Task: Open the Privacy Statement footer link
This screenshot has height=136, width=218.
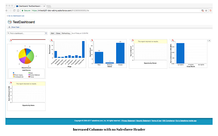Action: tap(128, 121)
